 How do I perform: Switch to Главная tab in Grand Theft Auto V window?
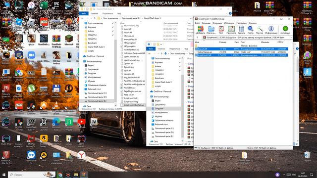[94, 13]
